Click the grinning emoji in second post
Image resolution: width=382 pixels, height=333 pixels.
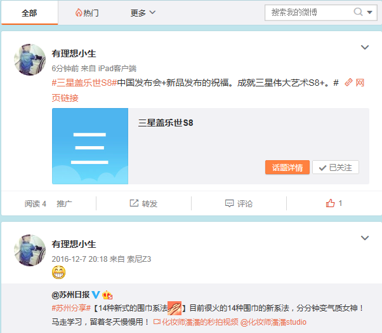coord(59,273)
